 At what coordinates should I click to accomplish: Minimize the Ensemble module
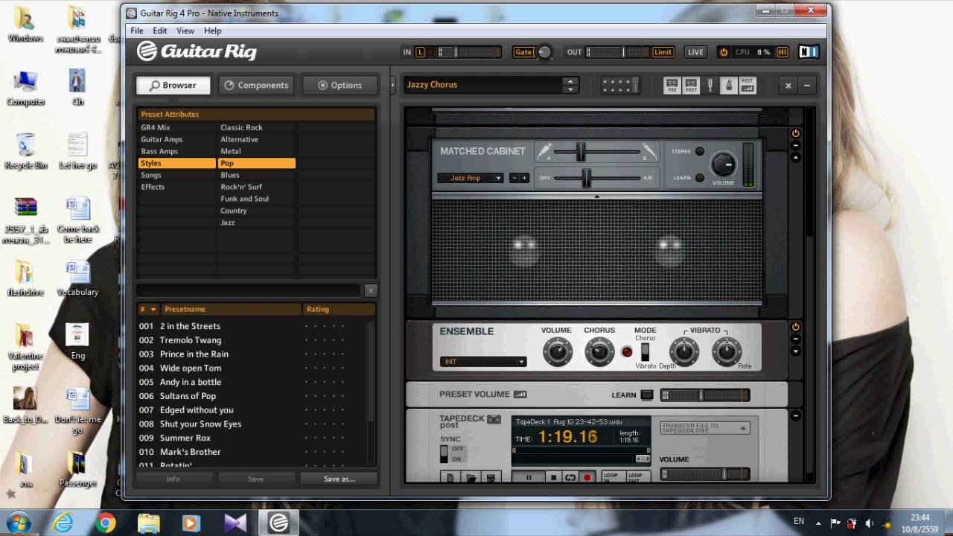pos(795,339)
